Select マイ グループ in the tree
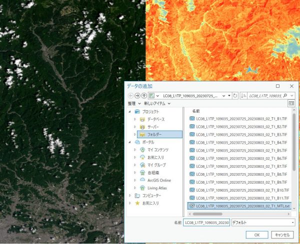 (156, 165)
